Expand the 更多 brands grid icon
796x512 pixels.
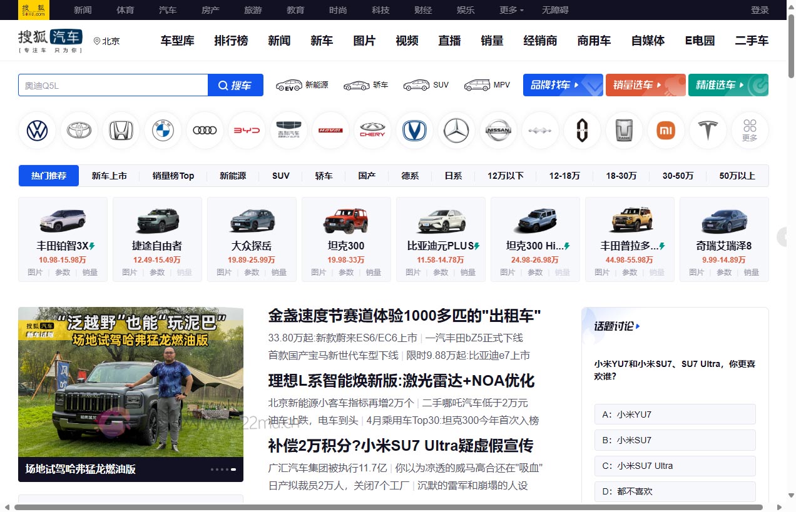click(x=750, y=130)
